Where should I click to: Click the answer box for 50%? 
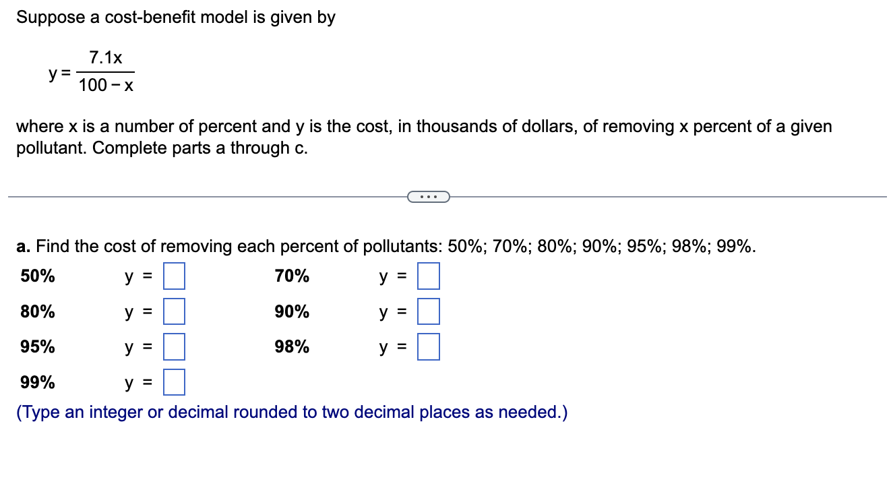[x=173, y=276]
